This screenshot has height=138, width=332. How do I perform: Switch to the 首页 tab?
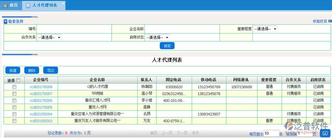click(11, 5)
